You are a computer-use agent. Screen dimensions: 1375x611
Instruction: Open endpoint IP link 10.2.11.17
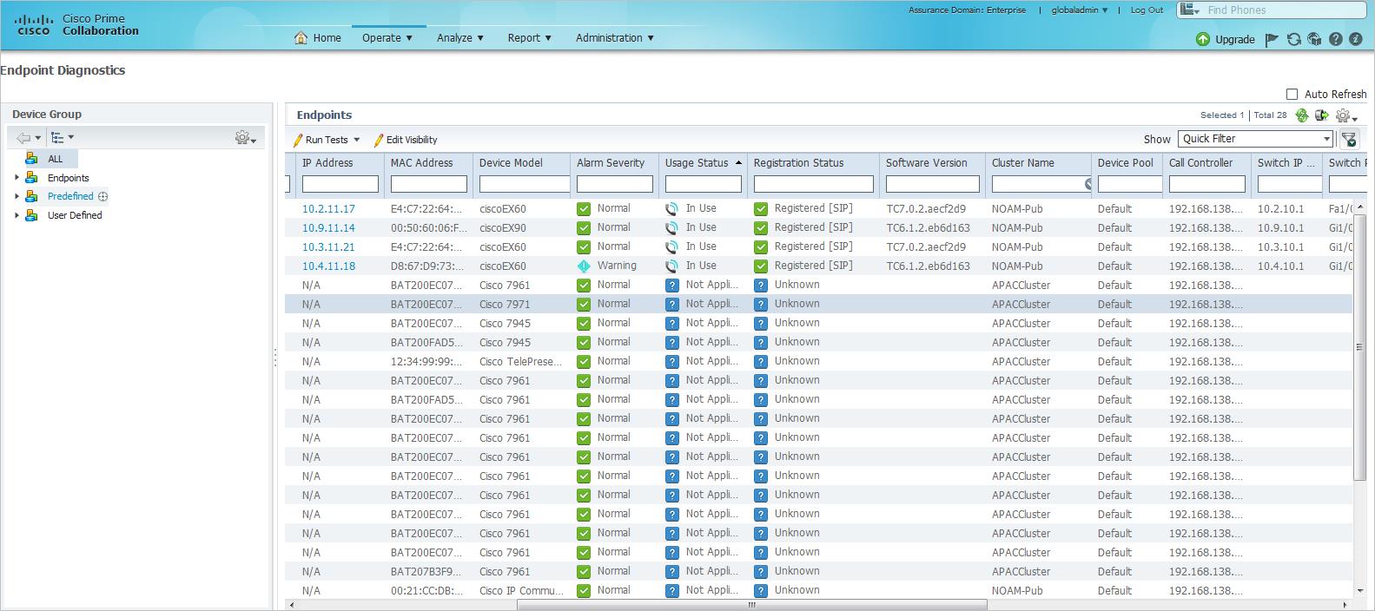328,209
